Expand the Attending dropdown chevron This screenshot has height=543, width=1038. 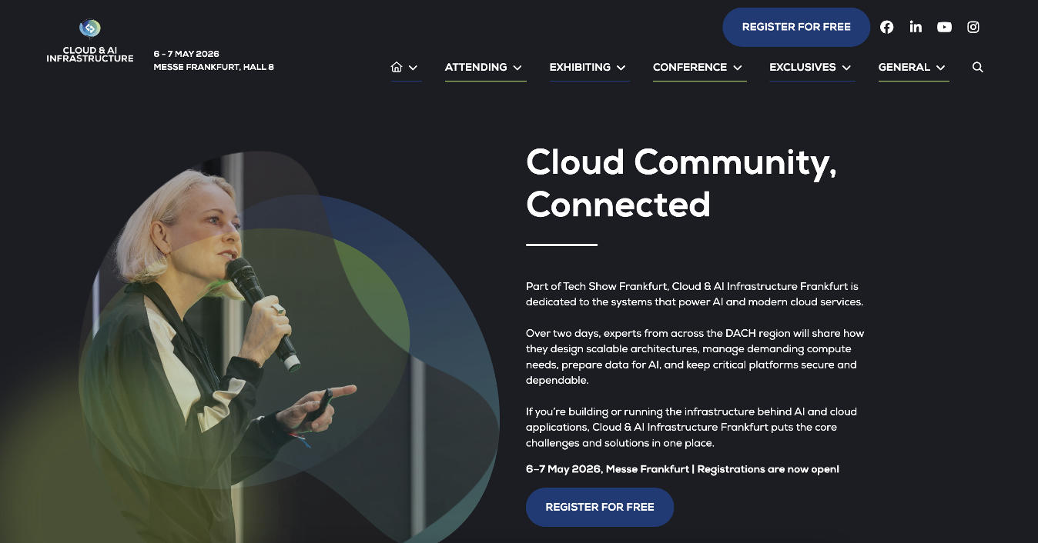[517, 68]
